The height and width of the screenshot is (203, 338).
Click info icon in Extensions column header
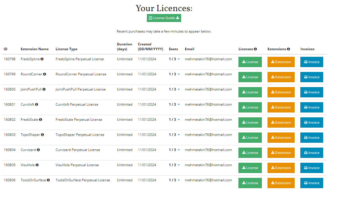click(x=288, y=49)
